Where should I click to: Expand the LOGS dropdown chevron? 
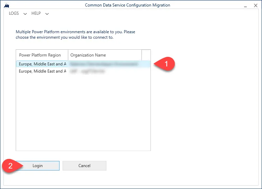(25, 14)
